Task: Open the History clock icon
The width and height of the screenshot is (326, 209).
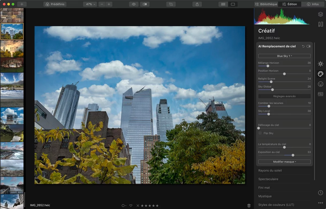Action: [321, 193]
